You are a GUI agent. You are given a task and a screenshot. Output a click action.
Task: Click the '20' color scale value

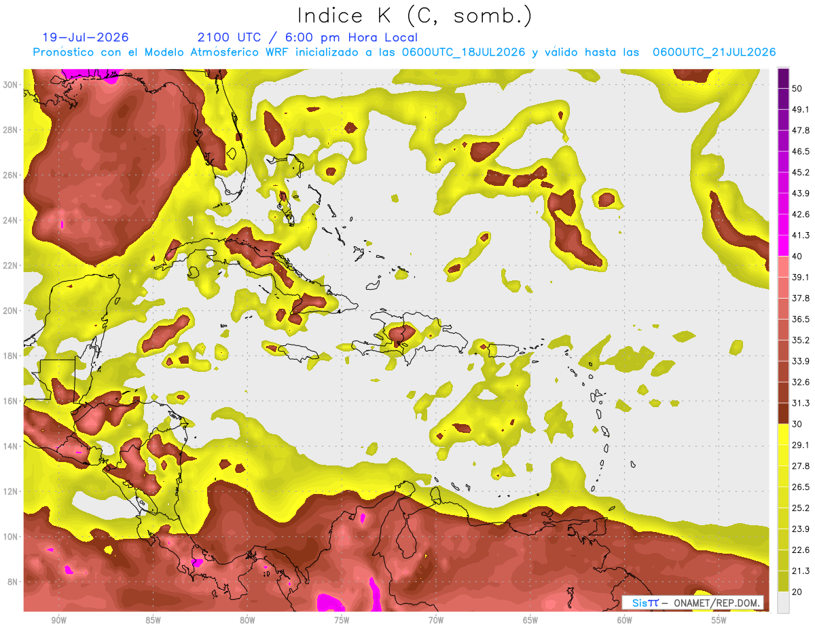click(797, 592)
